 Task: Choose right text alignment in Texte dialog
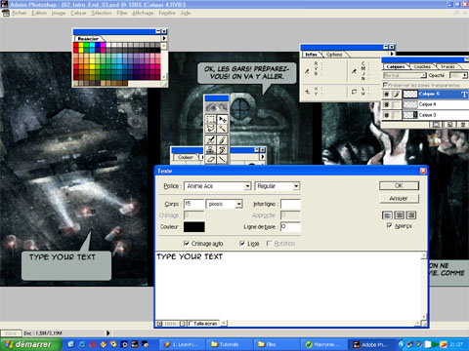point(411,215)
